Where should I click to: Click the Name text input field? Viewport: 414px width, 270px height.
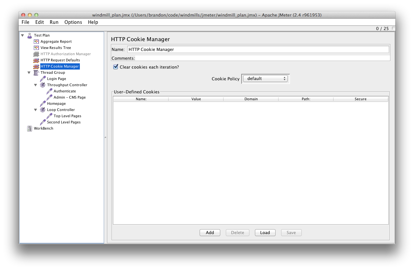click(258, 49)
